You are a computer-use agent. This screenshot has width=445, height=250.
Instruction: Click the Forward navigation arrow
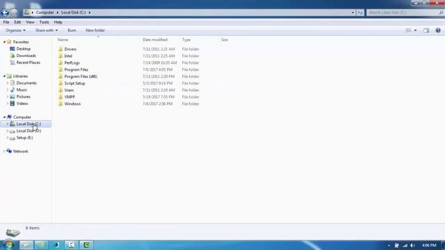14,12
